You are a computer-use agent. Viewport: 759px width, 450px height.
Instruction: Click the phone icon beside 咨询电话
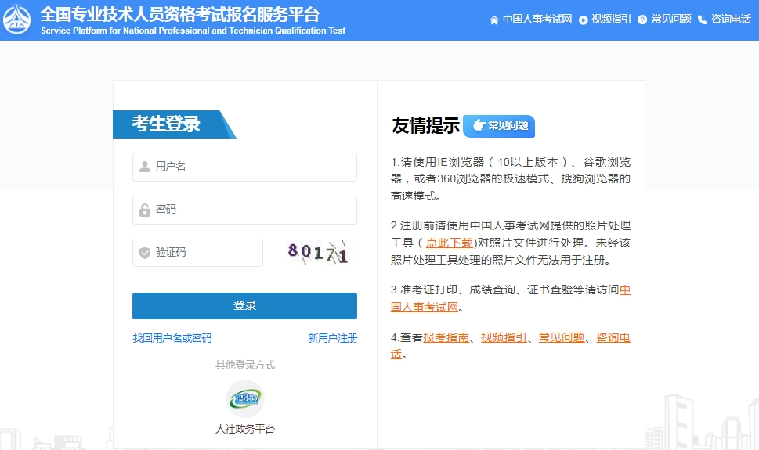pyautogui.click(x=703, y=20)
